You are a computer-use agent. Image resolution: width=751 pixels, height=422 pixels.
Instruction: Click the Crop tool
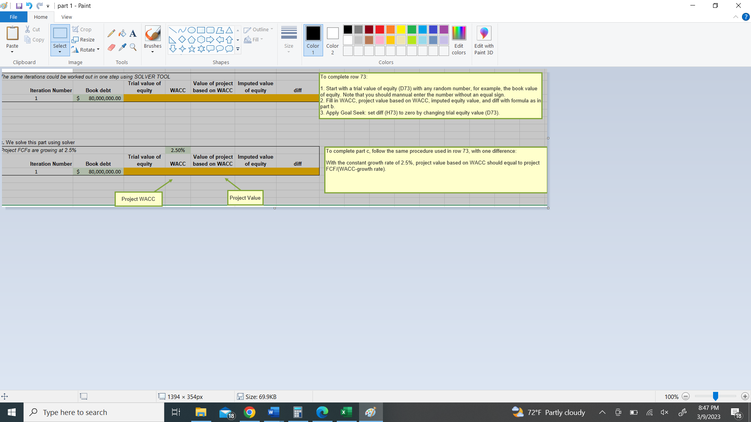tap(82, 29)
